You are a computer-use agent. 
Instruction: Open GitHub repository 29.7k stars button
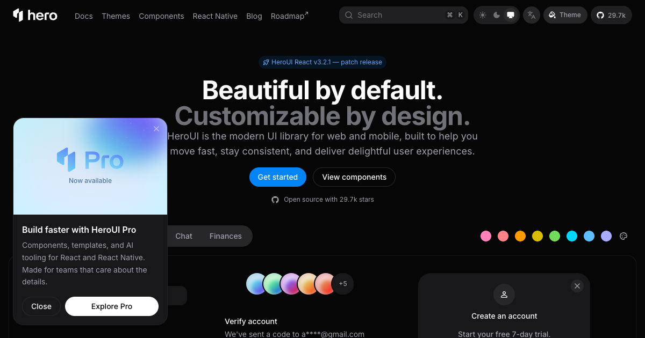click(x=611, y=15)
